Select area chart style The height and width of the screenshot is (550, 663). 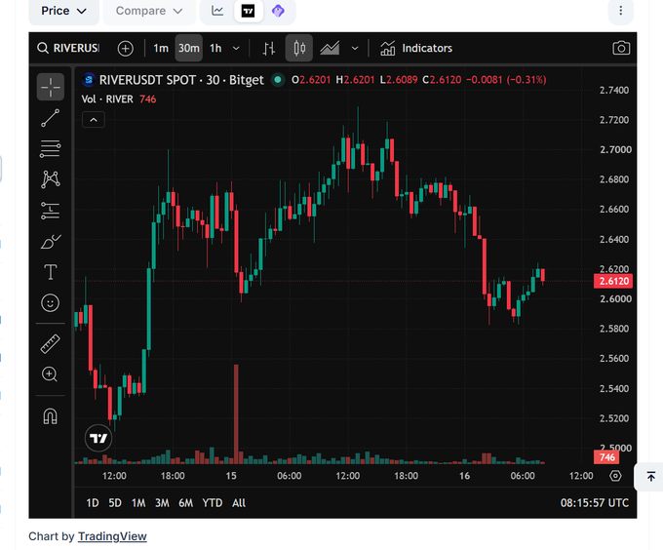click(330, 48)
